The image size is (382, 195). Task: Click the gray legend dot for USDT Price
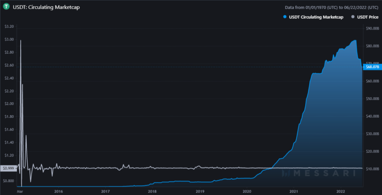click(352, 17)
